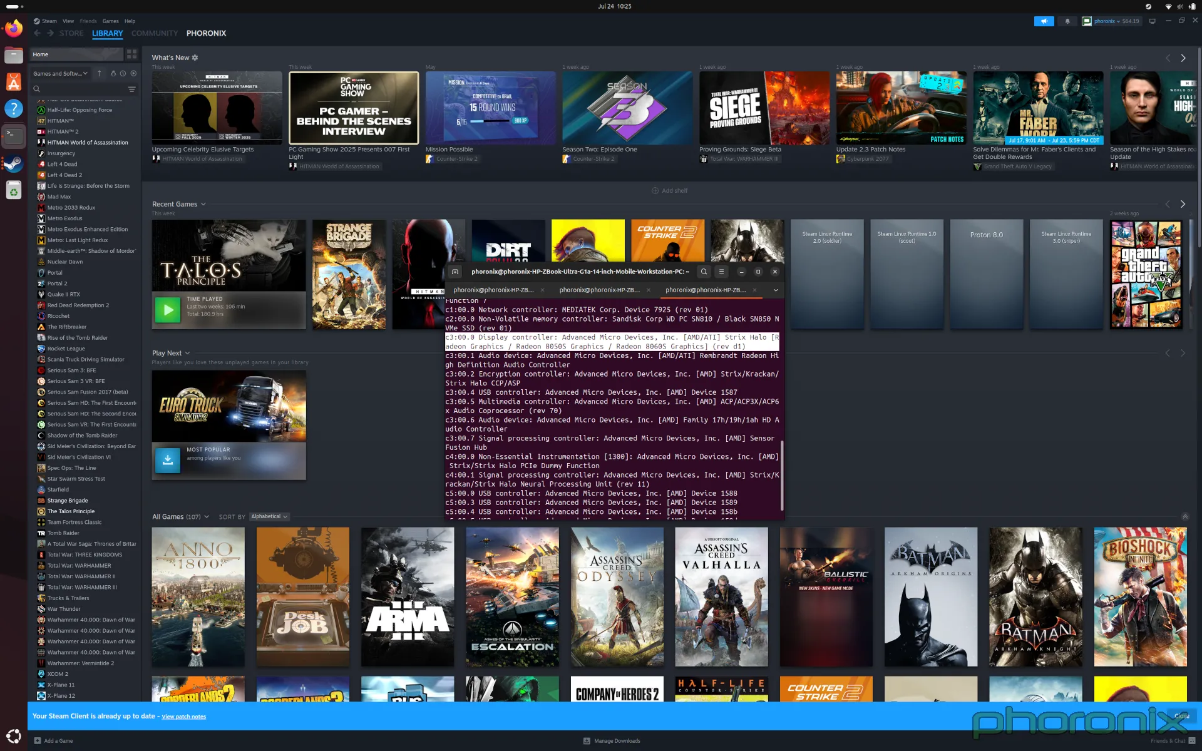Image resolution: width=1202 pixels, height=751 pixels.
Task: Enter Big Picture mode via monitor icon
Action: tap(1152, 21)
